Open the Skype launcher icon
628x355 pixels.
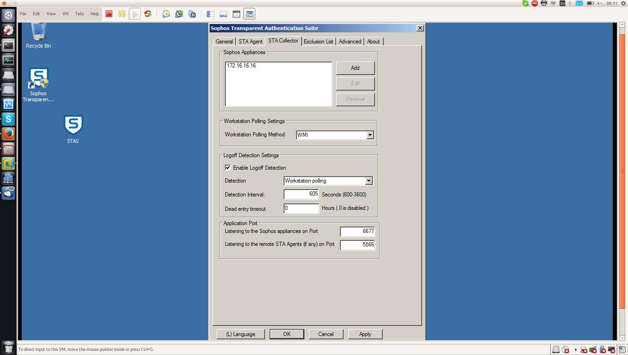click(x=8, y=119)
